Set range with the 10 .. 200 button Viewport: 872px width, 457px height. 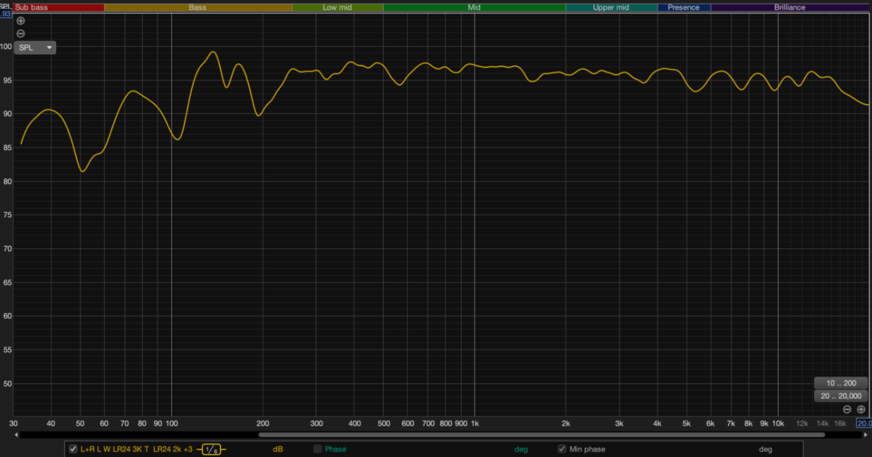pos(840,383)
